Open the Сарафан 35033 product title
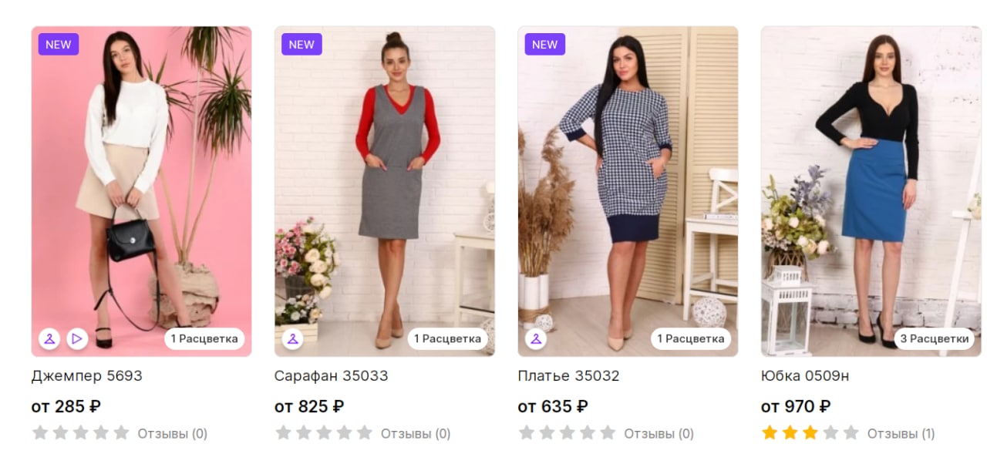 (331, 376)
